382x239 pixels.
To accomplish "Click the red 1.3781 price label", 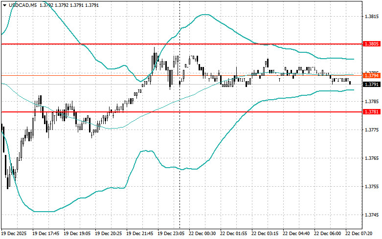I will [372, 112].
